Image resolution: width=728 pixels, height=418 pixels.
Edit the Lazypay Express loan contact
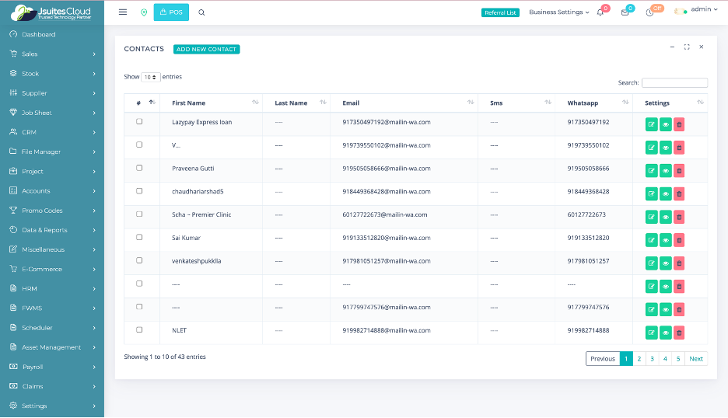pos(651,124)
